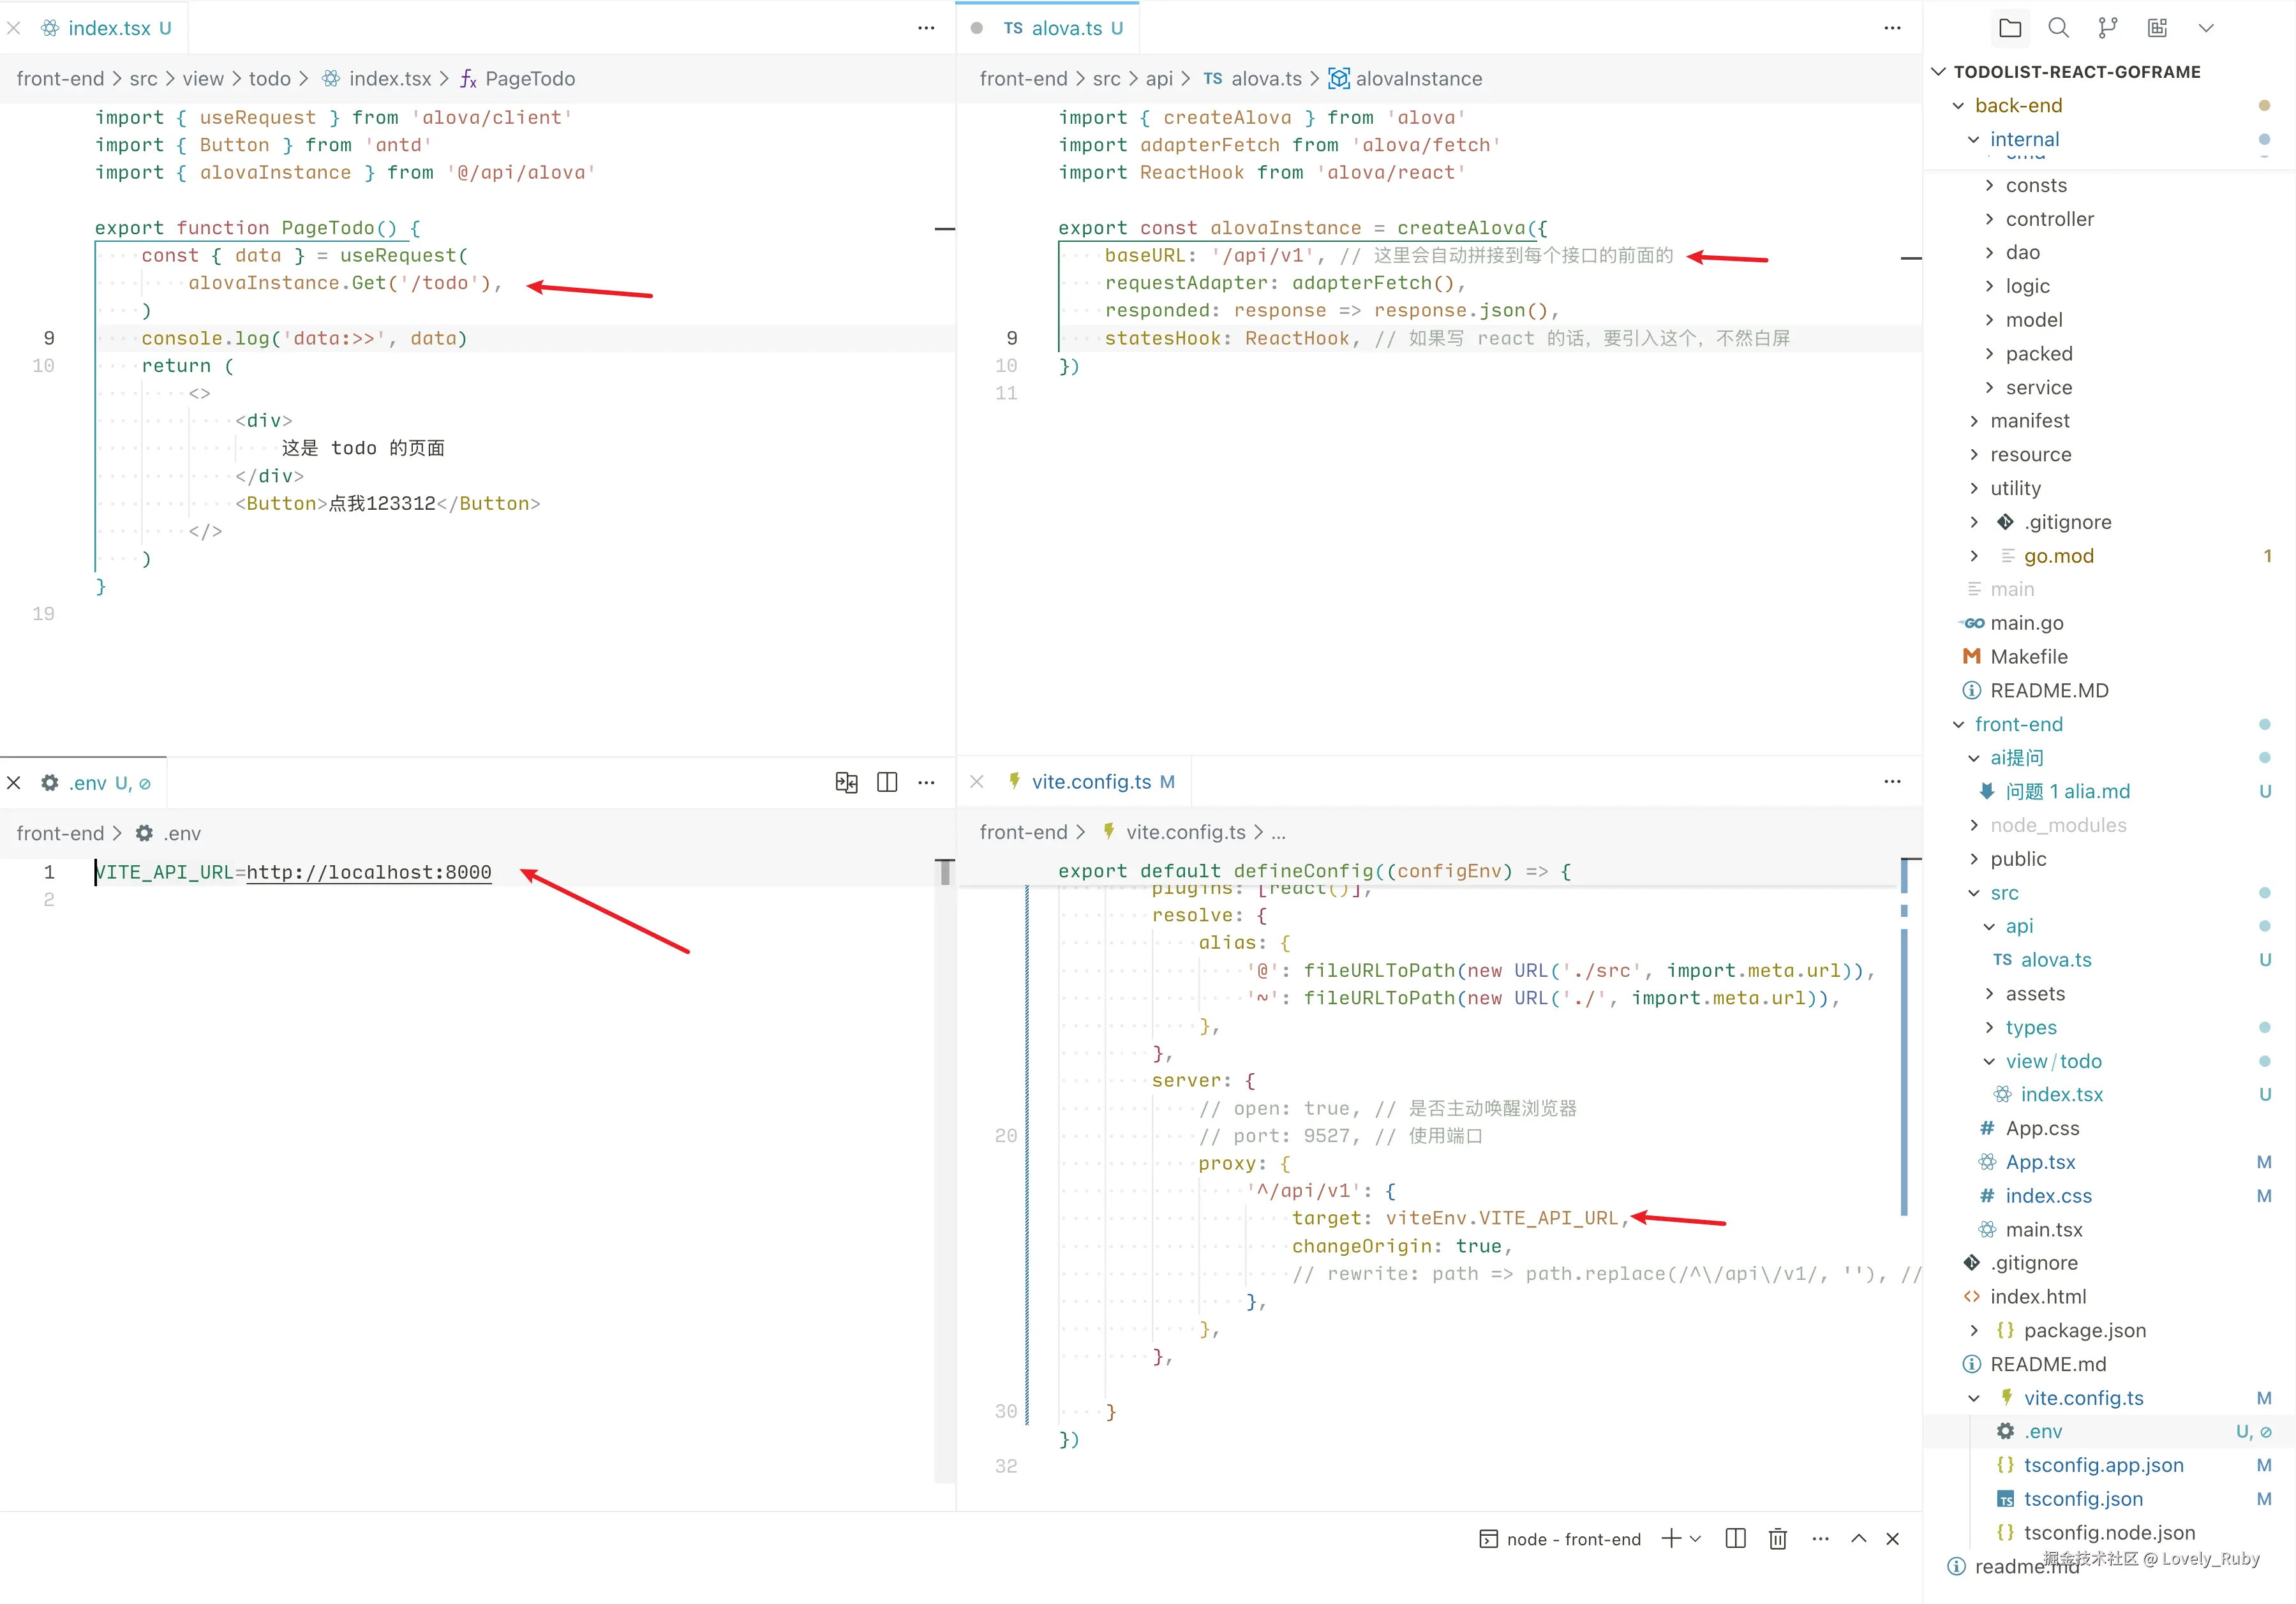
Task: Kill terminal with the trash icon
Action: [1777, 1539]
